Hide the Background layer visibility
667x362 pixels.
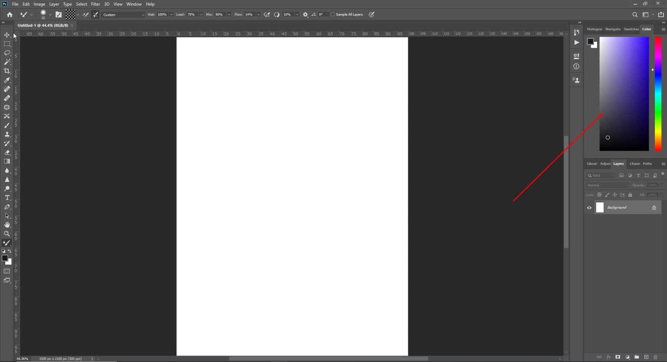pos(589,207)
